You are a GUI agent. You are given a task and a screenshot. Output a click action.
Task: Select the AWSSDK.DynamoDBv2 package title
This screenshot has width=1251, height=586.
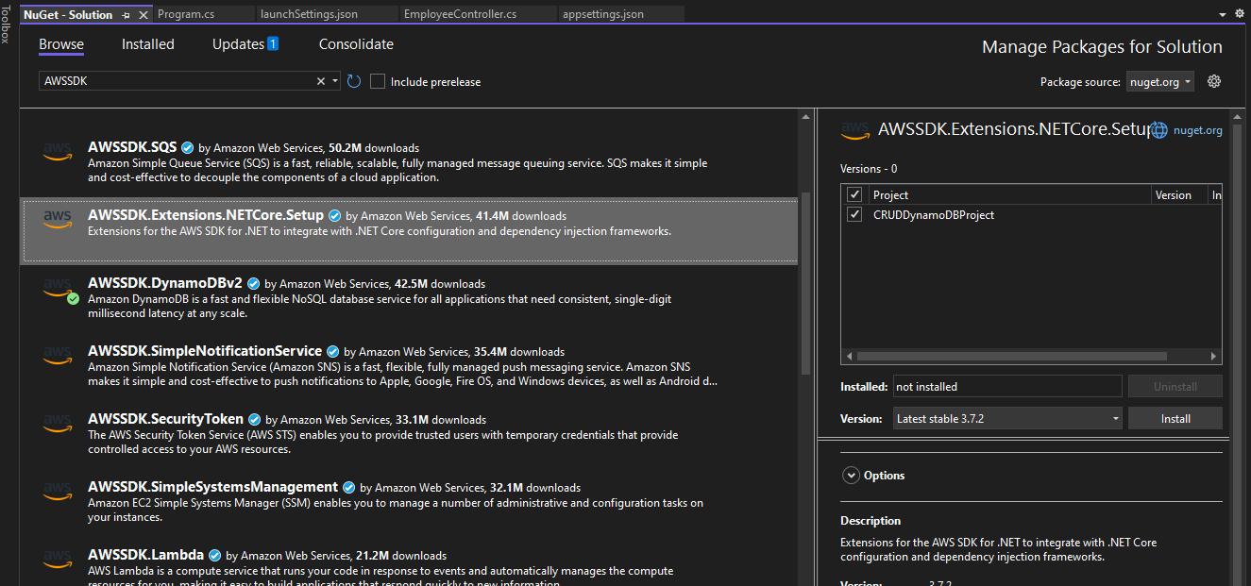tap(165, 283)
